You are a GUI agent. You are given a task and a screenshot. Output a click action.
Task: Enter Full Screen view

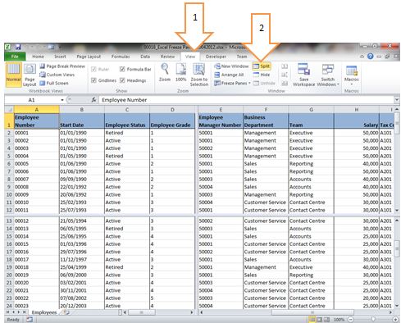coord(54,83)
